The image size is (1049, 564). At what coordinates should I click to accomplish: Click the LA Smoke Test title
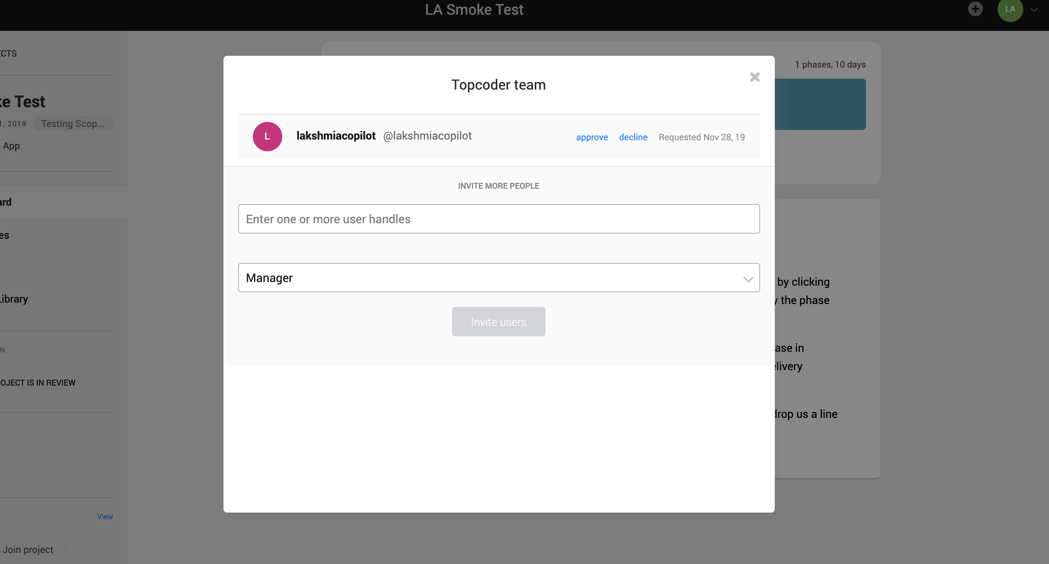(474, 10)
